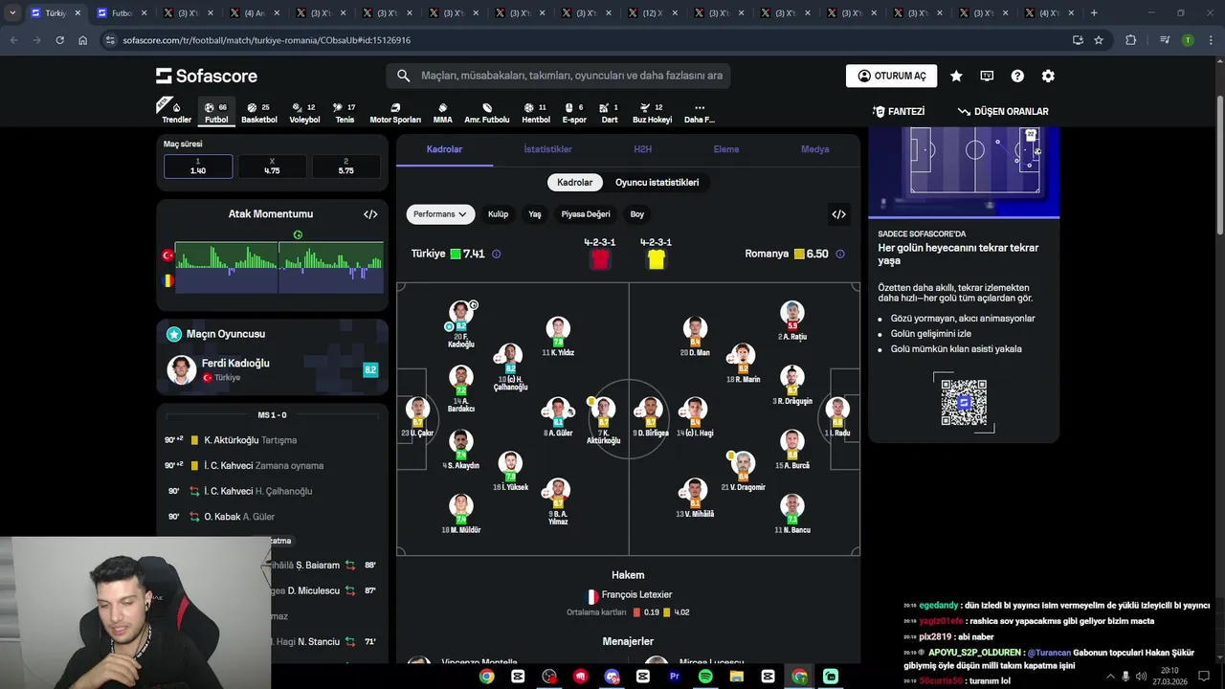Switch to Oyuncu istatistikleri view
The image size is (1225, 689).
[657, 183]
